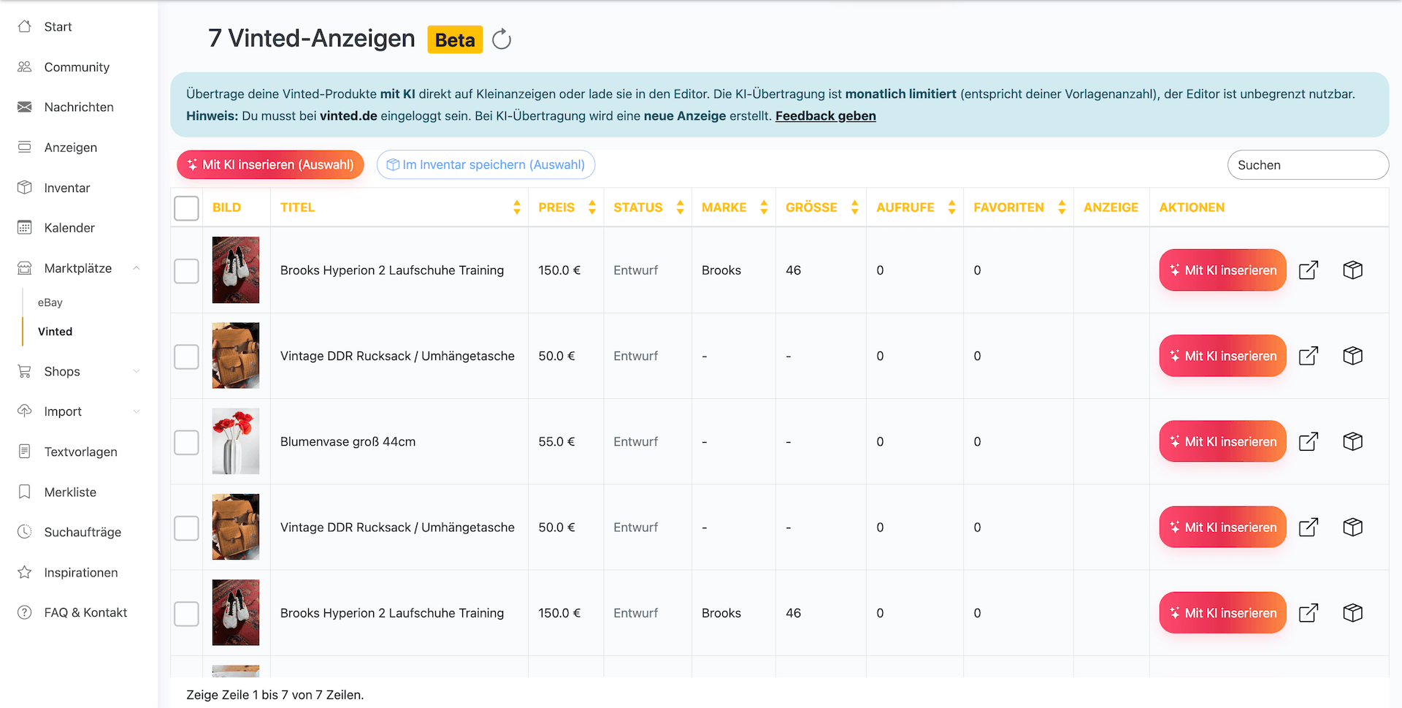Click the refresh icon beside the Beta badge
1402x708 pixels.
[501, 39]
